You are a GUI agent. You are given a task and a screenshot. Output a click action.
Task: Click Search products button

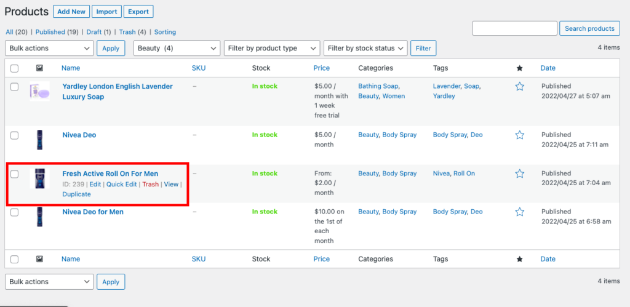click(589, 28)
